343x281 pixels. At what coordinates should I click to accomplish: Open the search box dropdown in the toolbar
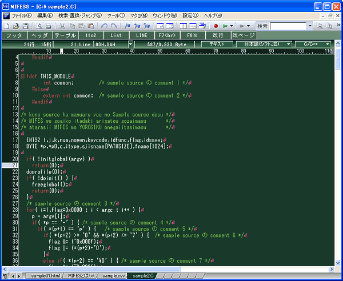click(309, 26)
